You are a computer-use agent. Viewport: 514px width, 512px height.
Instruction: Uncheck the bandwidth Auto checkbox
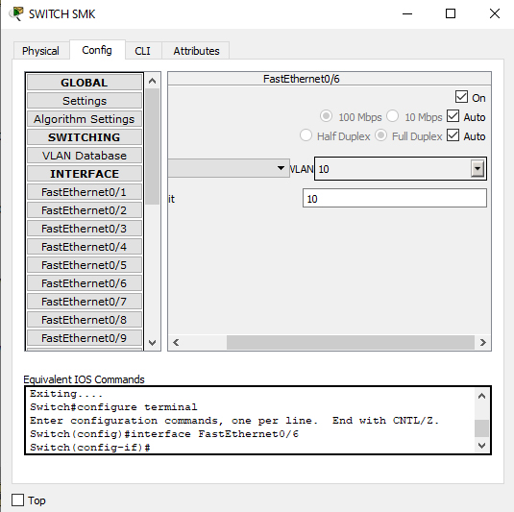(x=453, y=116)
